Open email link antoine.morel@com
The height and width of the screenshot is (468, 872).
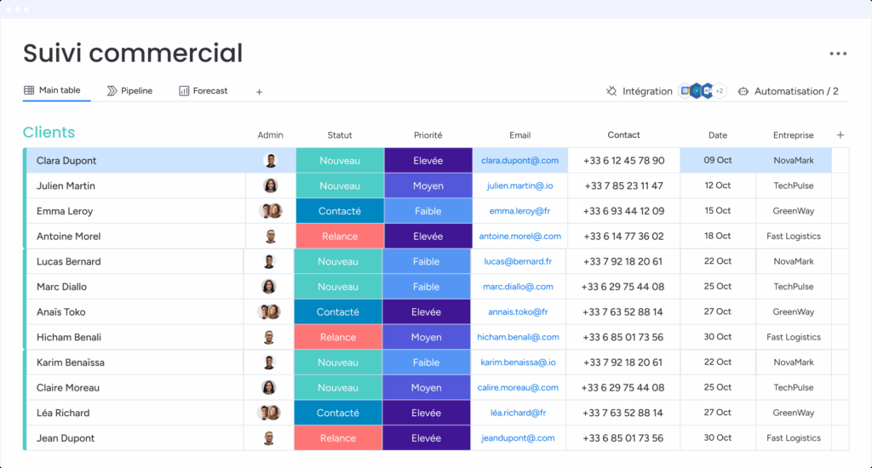point(520,237)
